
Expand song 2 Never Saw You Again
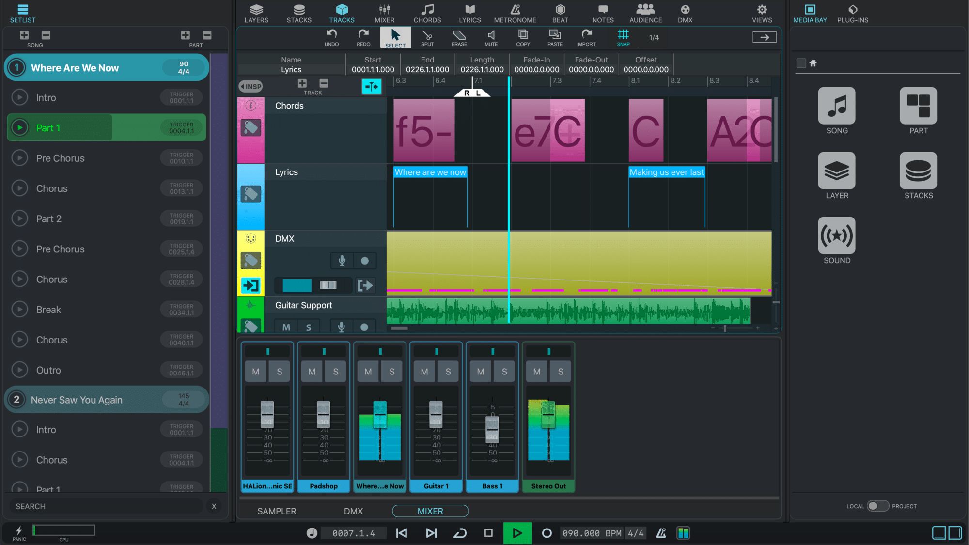pyautogui.click(x=17, y=399)
